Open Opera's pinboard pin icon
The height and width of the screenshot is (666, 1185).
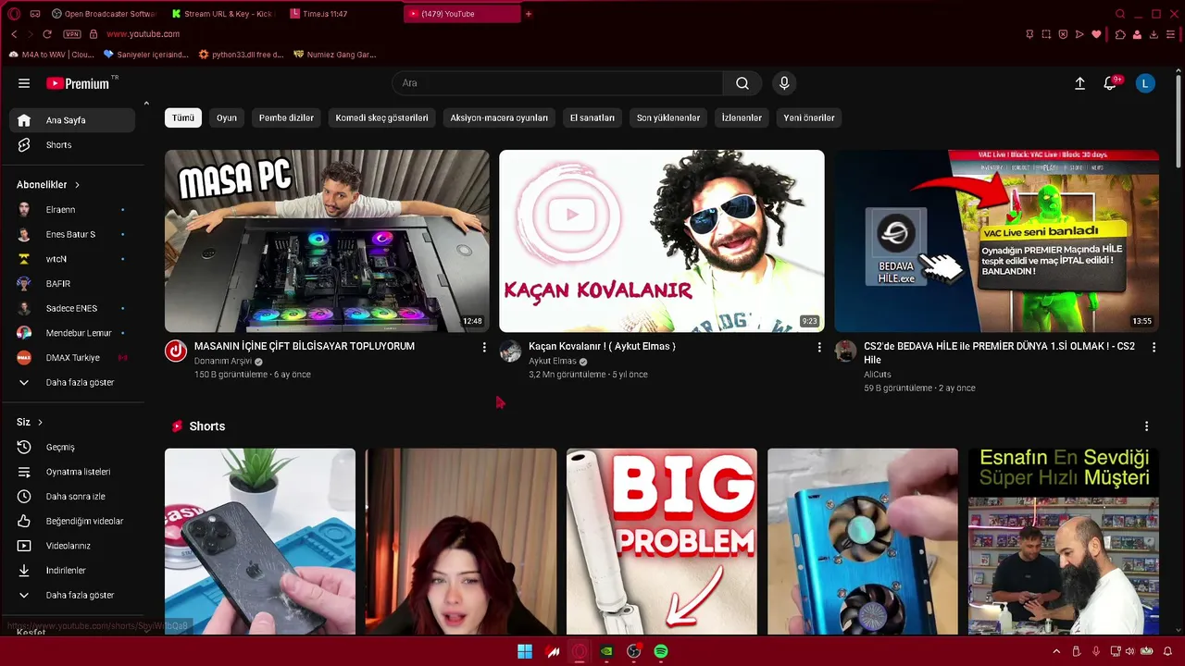[1029, 34]
